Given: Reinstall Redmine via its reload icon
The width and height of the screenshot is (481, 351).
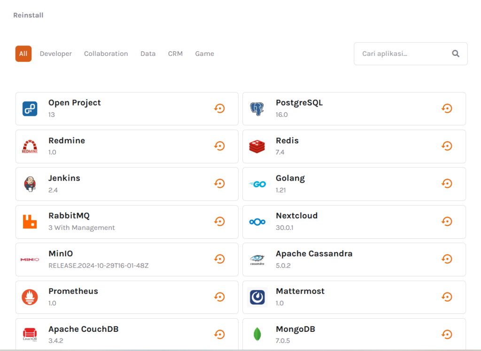Looking at the screenshot, I should 219,146.
